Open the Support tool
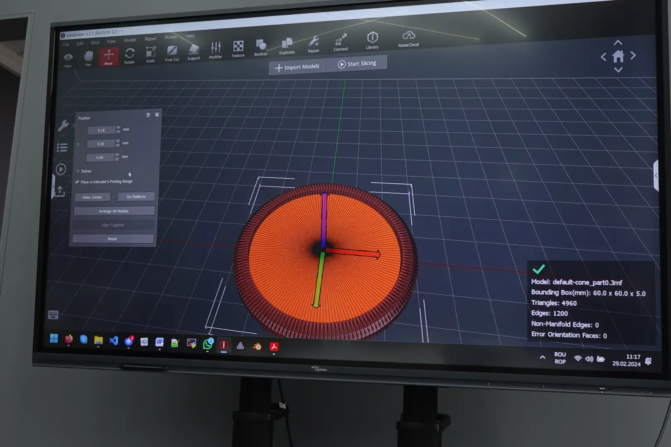The height and width of the screenshot is (447, 671). pyautogui.click(x=193, y=52)
